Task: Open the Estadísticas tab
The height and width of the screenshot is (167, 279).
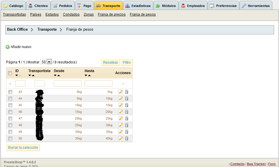Action: [138, 6]
